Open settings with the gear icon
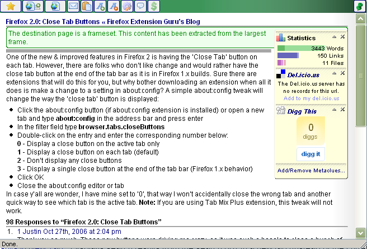 [126, 6]
